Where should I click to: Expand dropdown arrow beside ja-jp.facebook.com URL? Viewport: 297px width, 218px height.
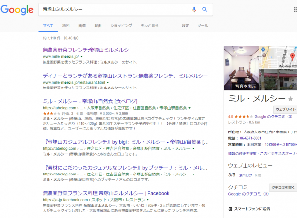pos(148,200)
